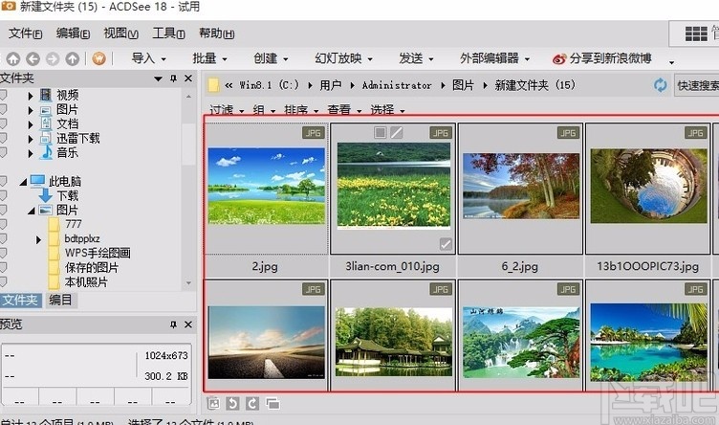Open the 导入 dropdown

[x=148, y=58]
